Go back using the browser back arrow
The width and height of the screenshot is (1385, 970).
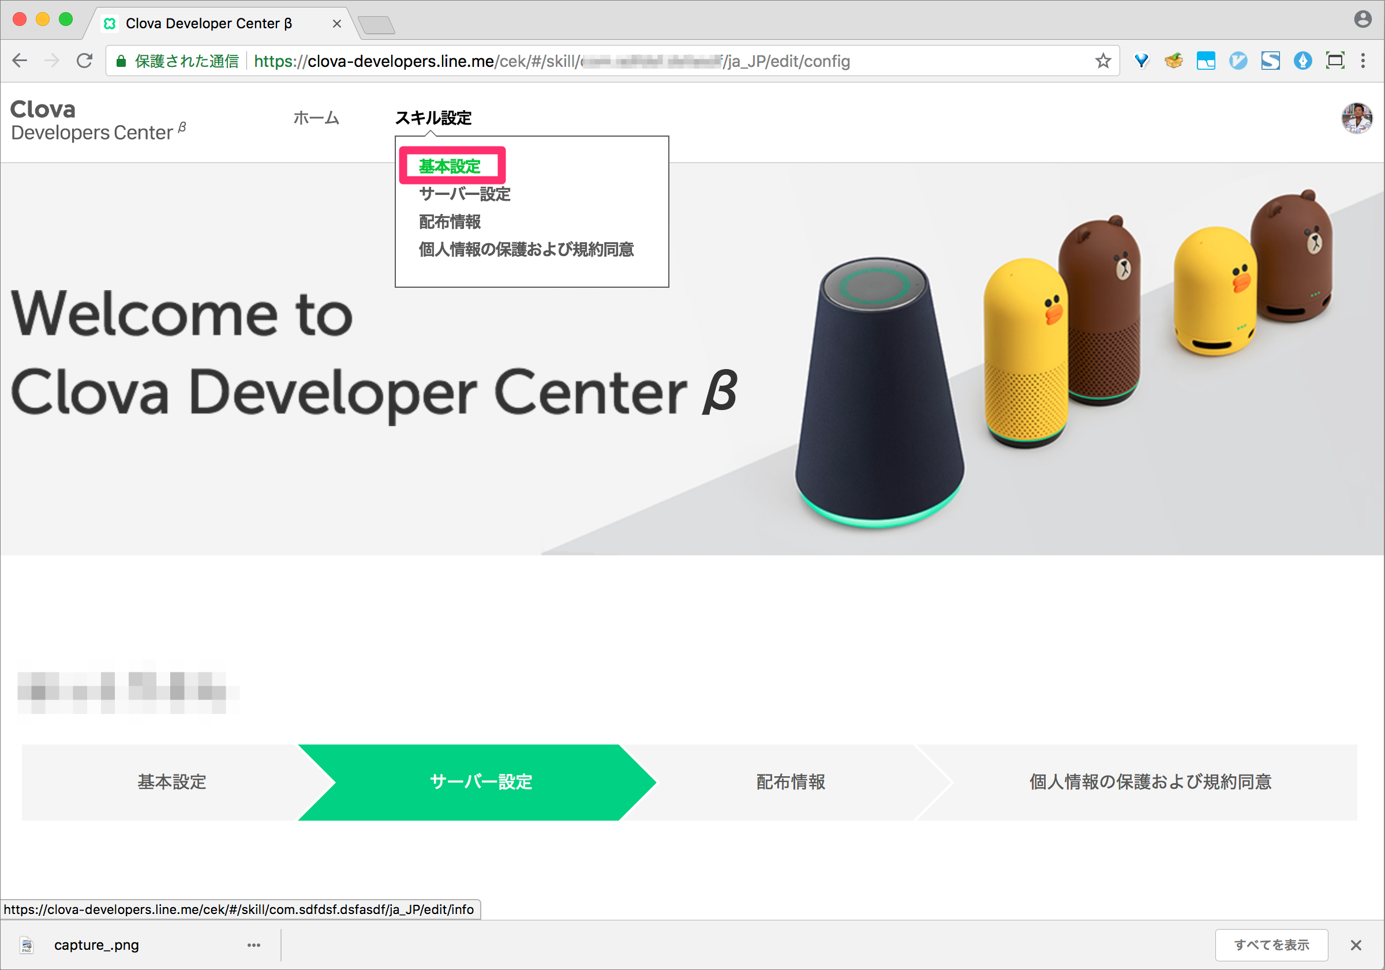pyautogui.click(x=20, y=61)
